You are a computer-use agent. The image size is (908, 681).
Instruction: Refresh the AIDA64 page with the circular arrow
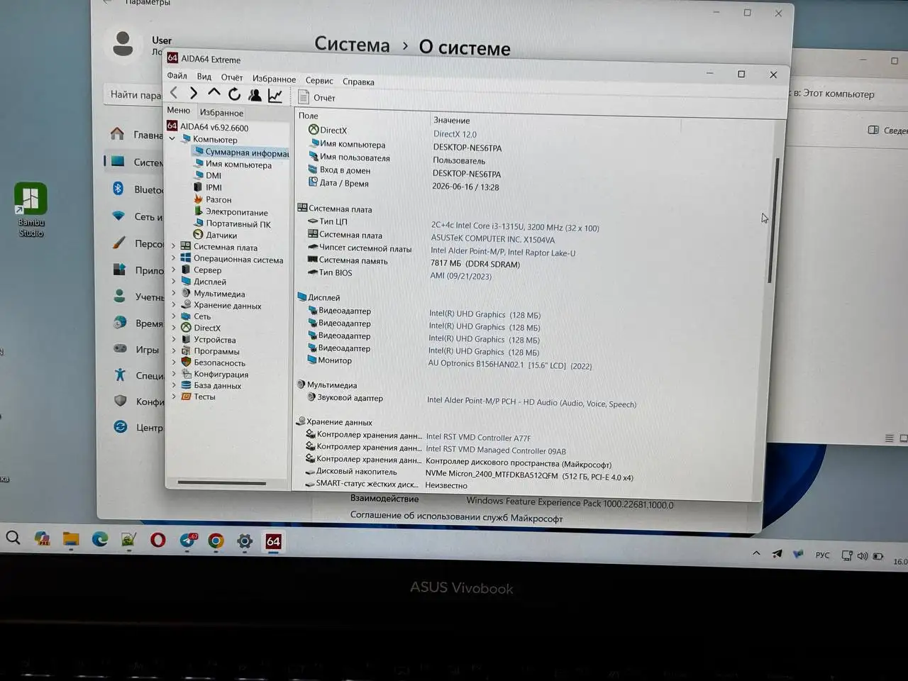tap(234, 94)
